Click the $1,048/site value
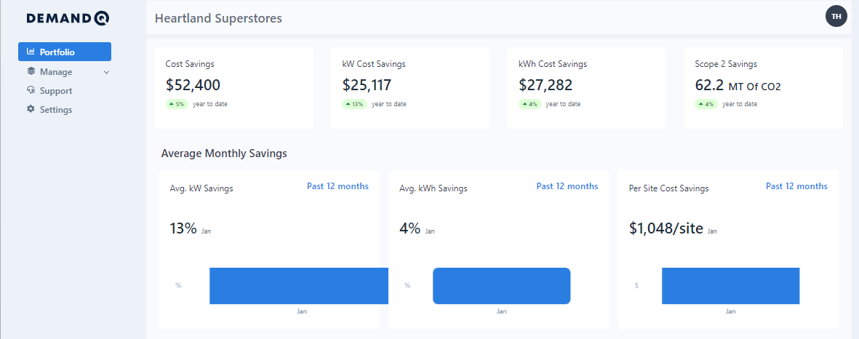 pyautogui.click(x=666, y=228)
